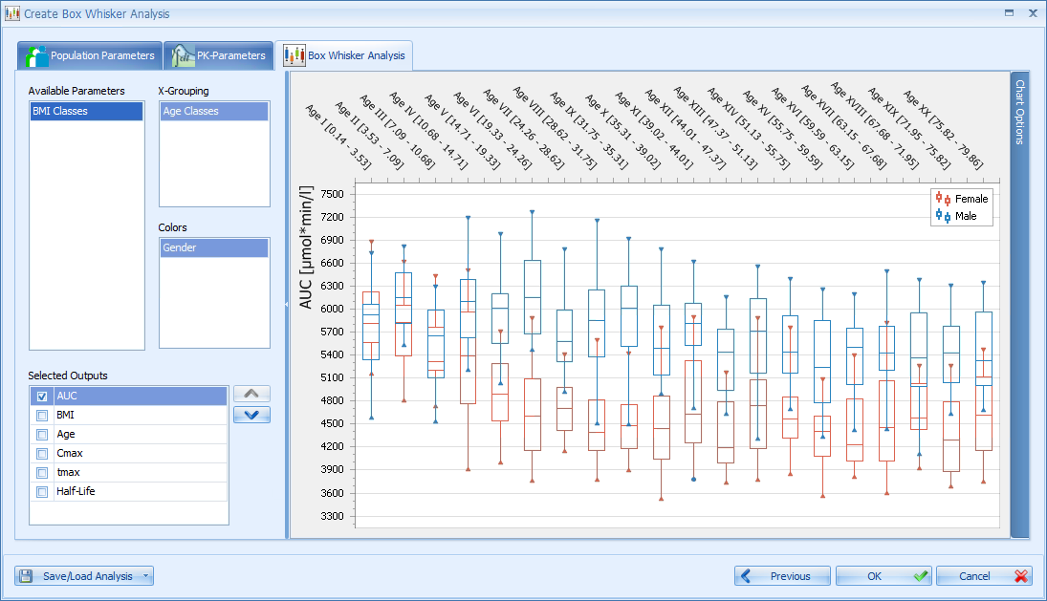Click the Box Whisker Analysis tab icon
The image size is (1047, 601).
pyautogui.click(x=294, y=55)
